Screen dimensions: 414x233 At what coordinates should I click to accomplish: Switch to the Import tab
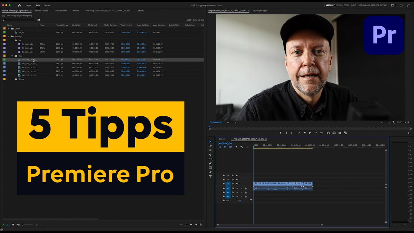(29, 5)
